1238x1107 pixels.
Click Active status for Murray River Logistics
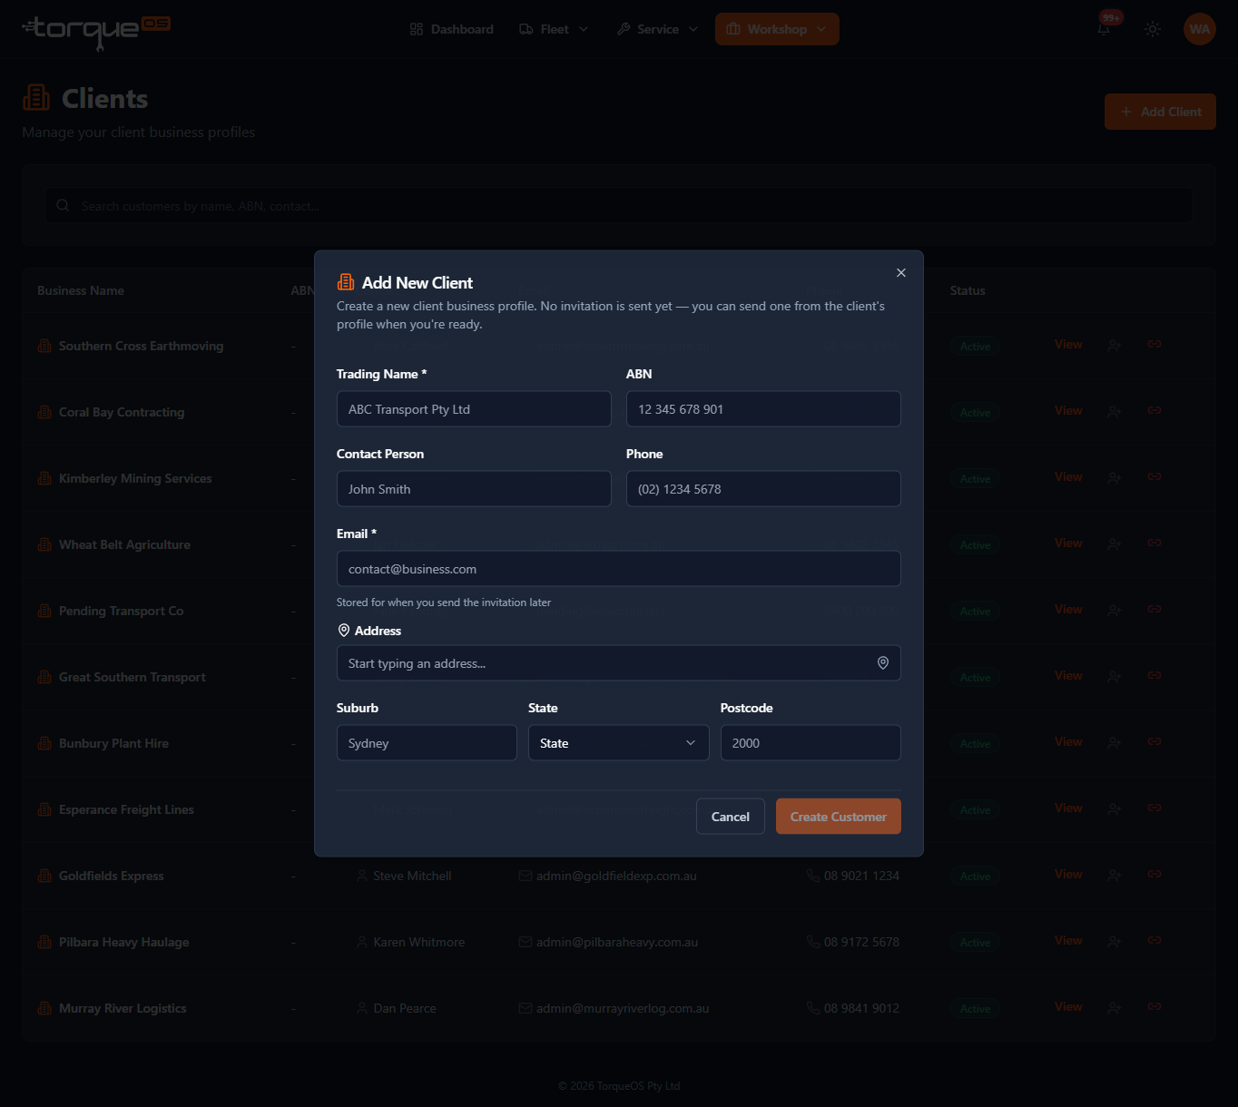point(975,1008)
